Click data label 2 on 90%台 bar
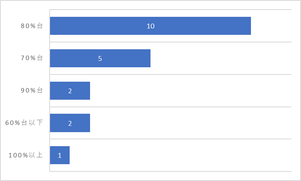301x181 pixels. point(70,91)
